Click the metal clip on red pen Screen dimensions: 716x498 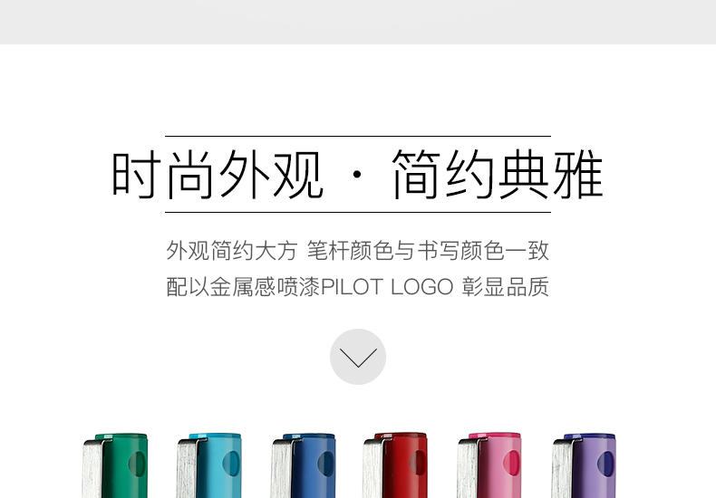click(376, 468)
